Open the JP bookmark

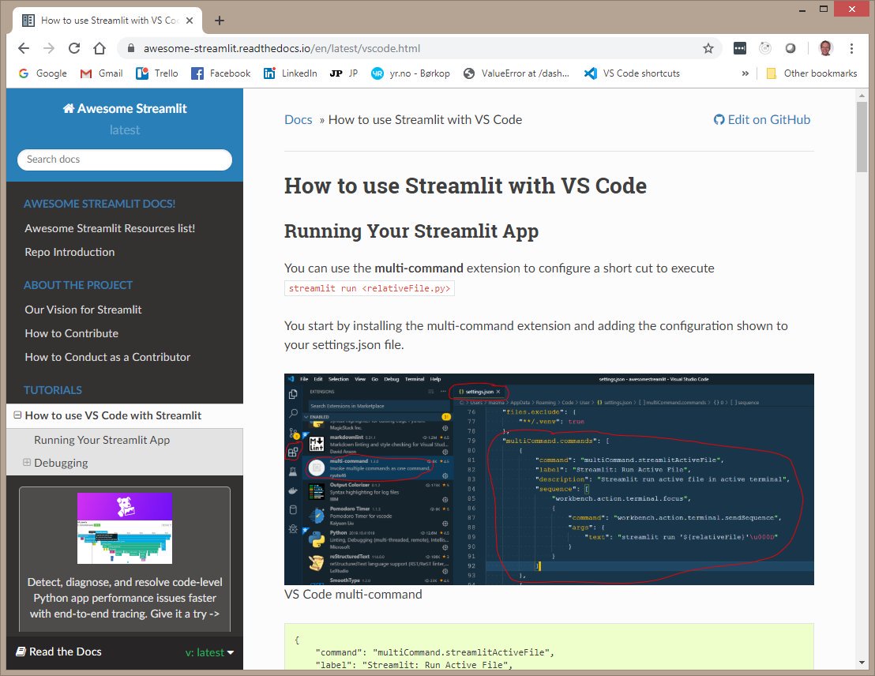point(344,73)
